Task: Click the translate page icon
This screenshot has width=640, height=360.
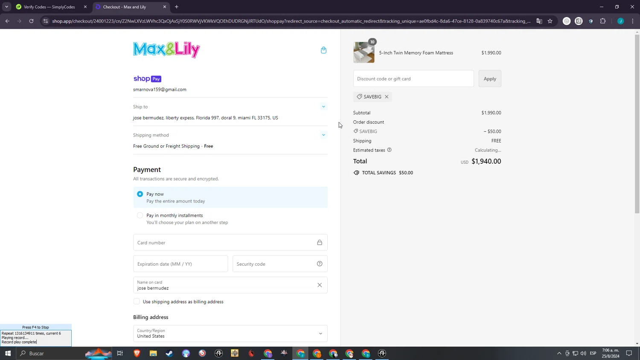Action: point(539,21)
